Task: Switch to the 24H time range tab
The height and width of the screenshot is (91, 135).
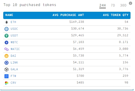Action: tap(103, 5)
